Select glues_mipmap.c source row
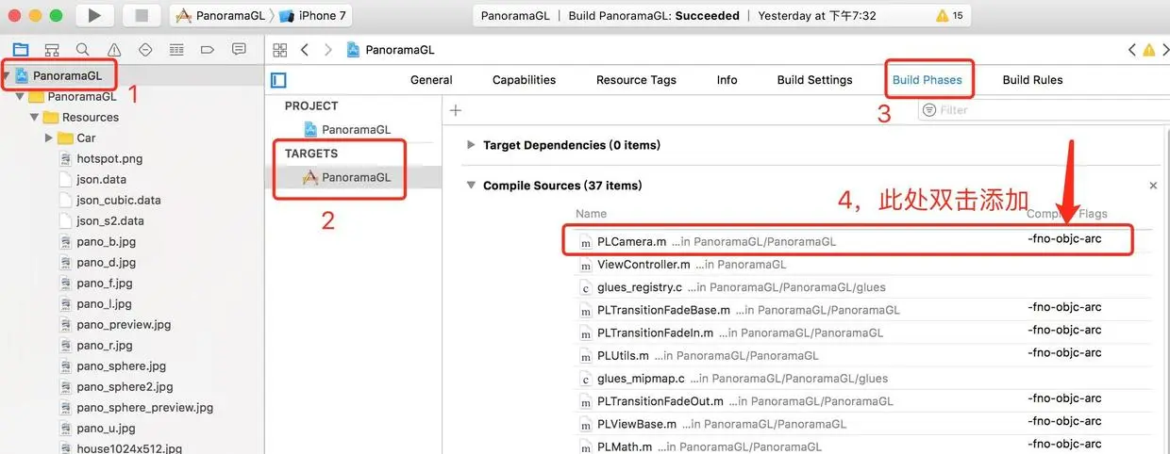 [x=863, y=378]
